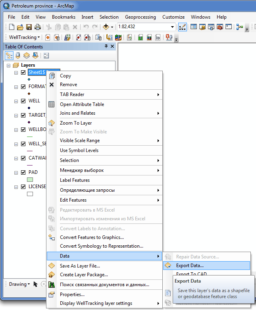Open the WellTracking dropdown menu
256x310 pixels.
[x=24, y=37]
